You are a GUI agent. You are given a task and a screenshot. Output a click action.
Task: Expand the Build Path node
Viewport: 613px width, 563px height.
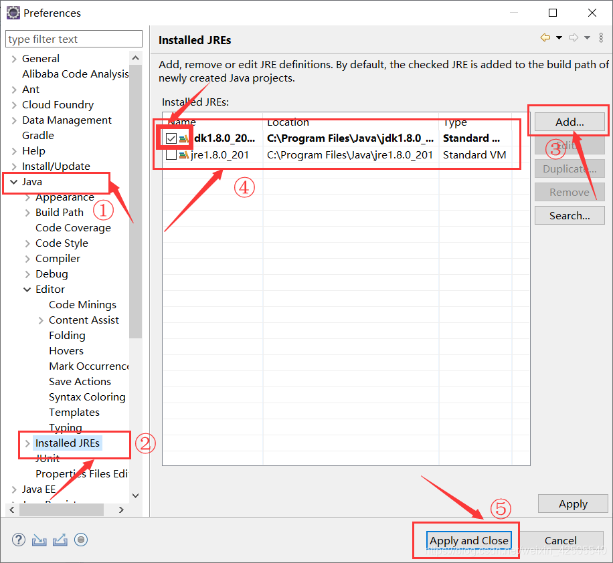[x=27, y=213]
